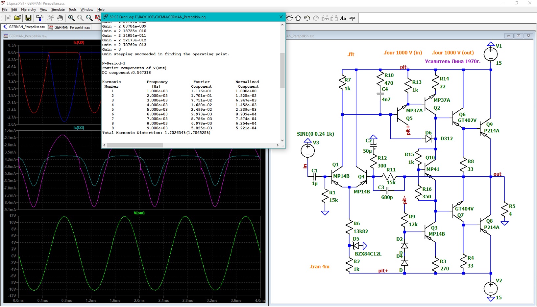Open the Control Panel hammer icon
The image size is (537, 307).
pyautogui.click(x=40, y=18)
